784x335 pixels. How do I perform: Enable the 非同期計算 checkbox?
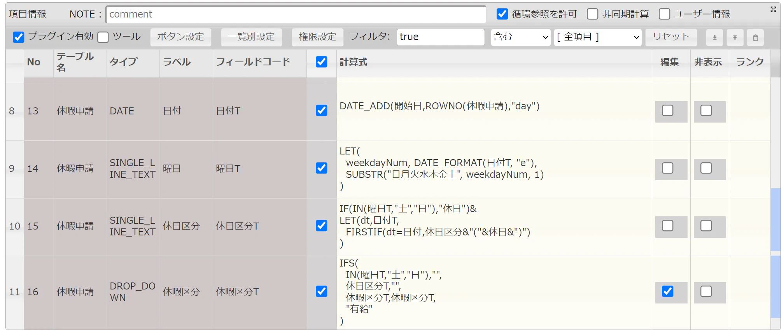(x=592, y=14)
